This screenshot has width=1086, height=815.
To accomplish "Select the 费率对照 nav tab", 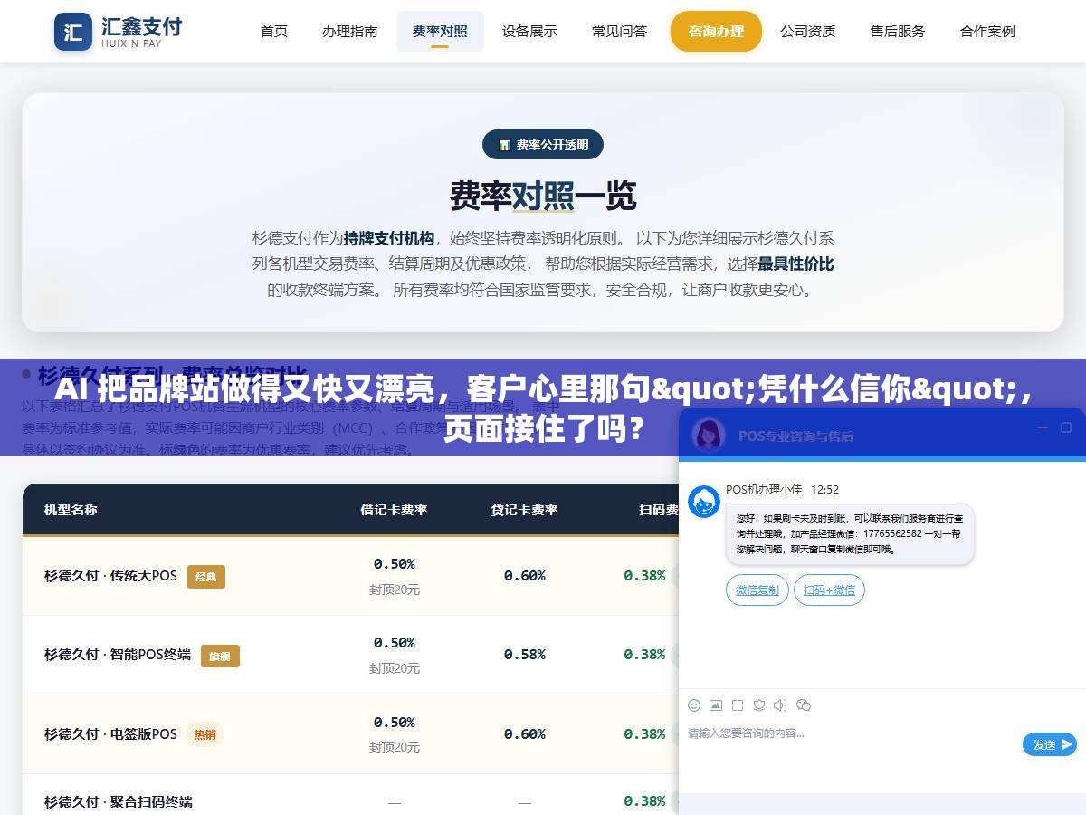I will tap(440, 31).
